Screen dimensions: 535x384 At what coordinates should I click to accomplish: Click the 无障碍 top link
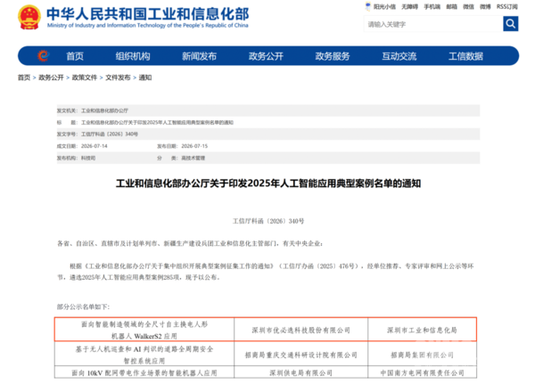(x=409, y=7)
